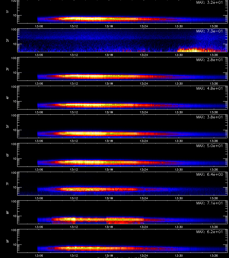Click the MAX: 3.8e+01 readout
This screenshot has height=258, width=229.
coord(210,117)
